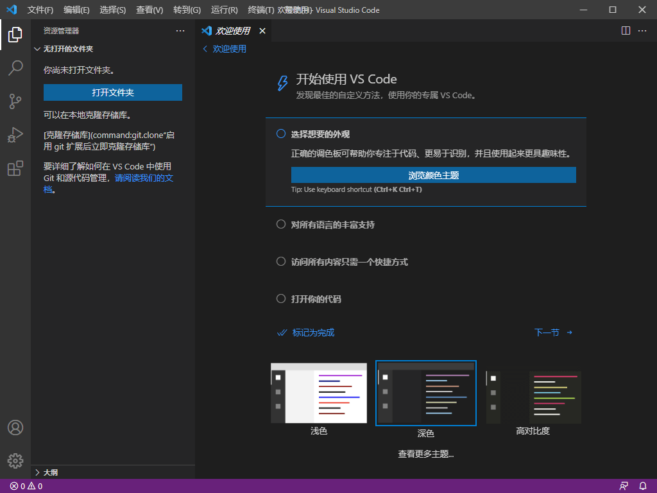Open the Explorer view in activity bar
Viewport: 657px width, 493px height.
pos(15,35)
